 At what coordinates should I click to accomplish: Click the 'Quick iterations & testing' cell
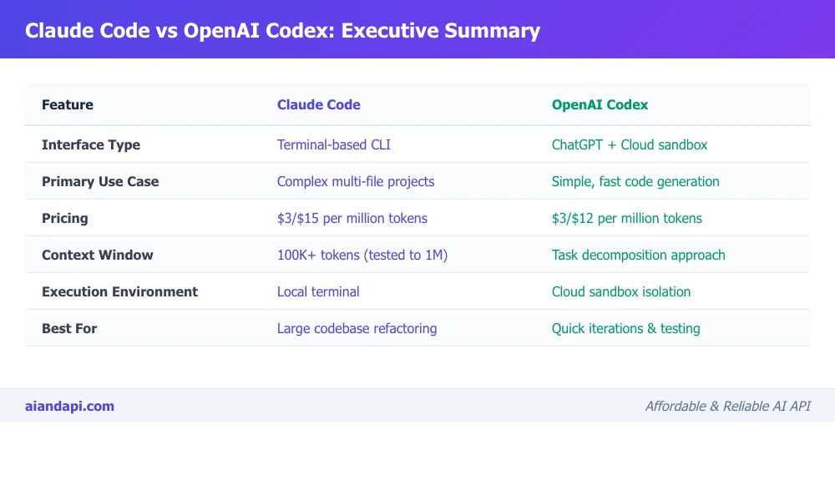[625, 328]
